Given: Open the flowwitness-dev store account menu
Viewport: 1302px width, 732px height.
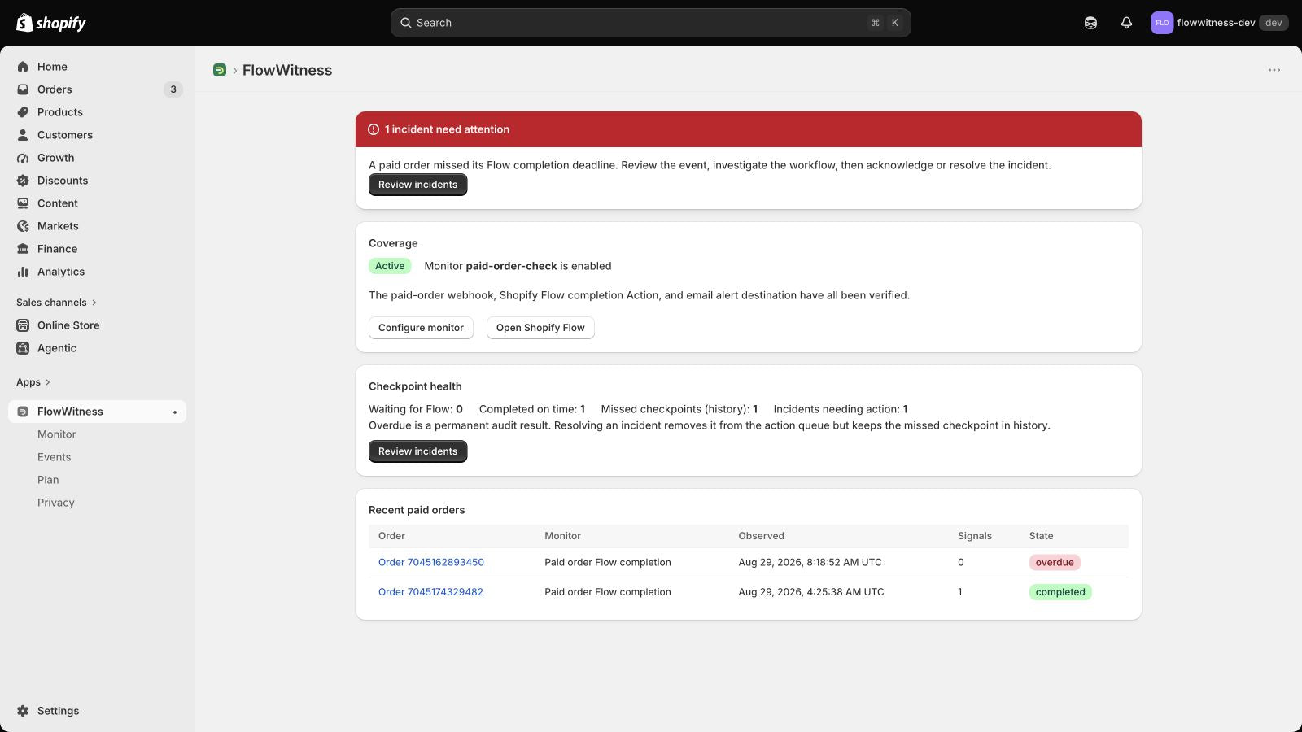Looking at the screenshot, I should 1219,23.
